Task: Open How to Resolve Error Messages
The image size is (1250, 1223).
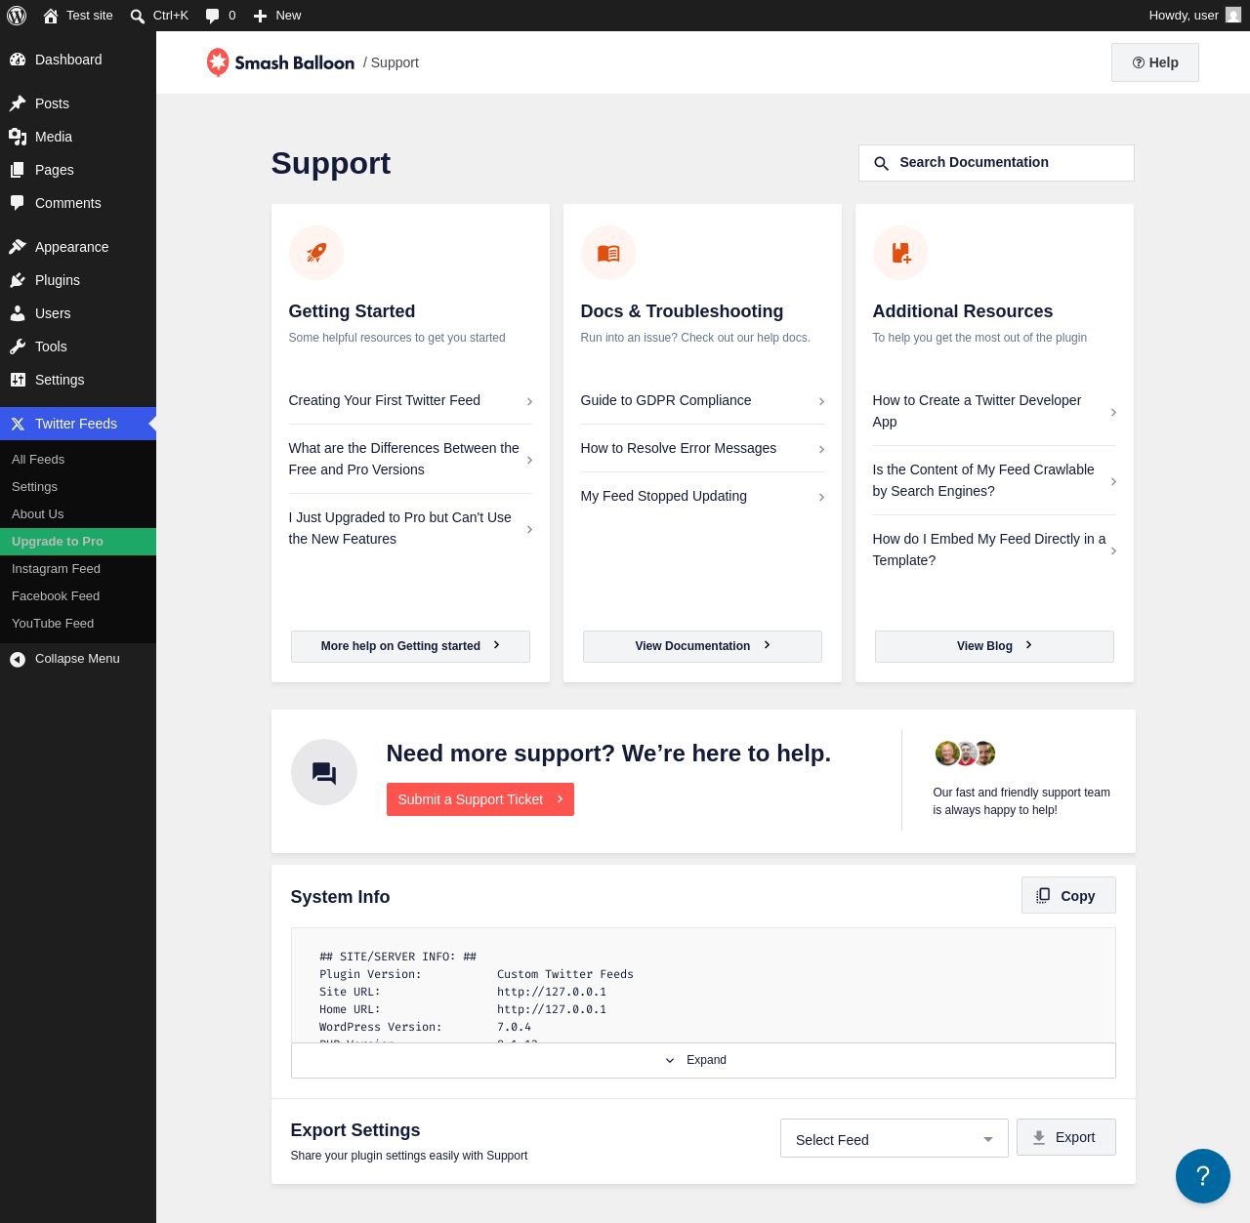Action: coord(702,448)
